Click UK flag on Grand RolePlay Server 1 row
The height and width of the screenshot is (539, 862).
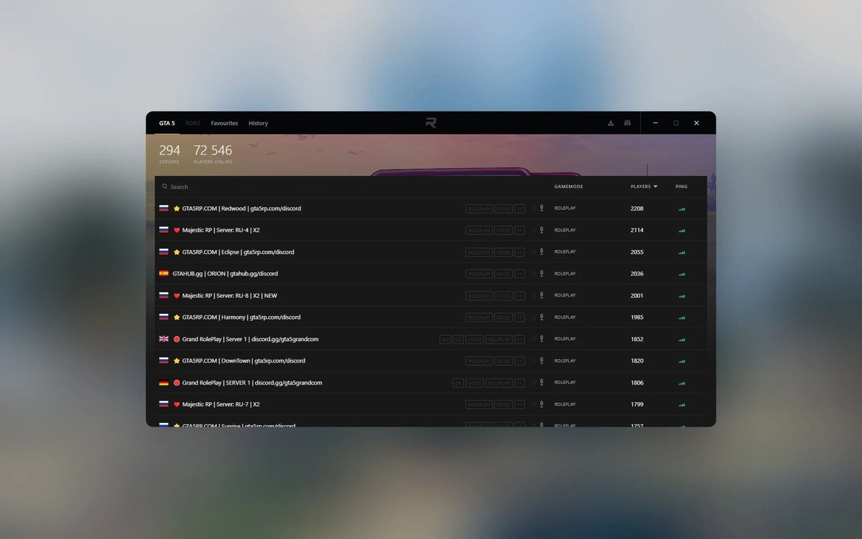(164, 339)
